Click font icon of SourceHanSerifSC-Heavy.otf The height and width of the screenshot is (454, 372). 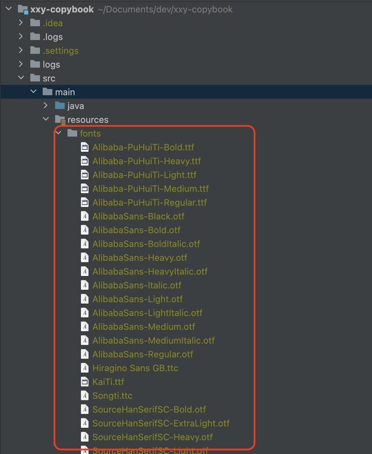(85, 437)
